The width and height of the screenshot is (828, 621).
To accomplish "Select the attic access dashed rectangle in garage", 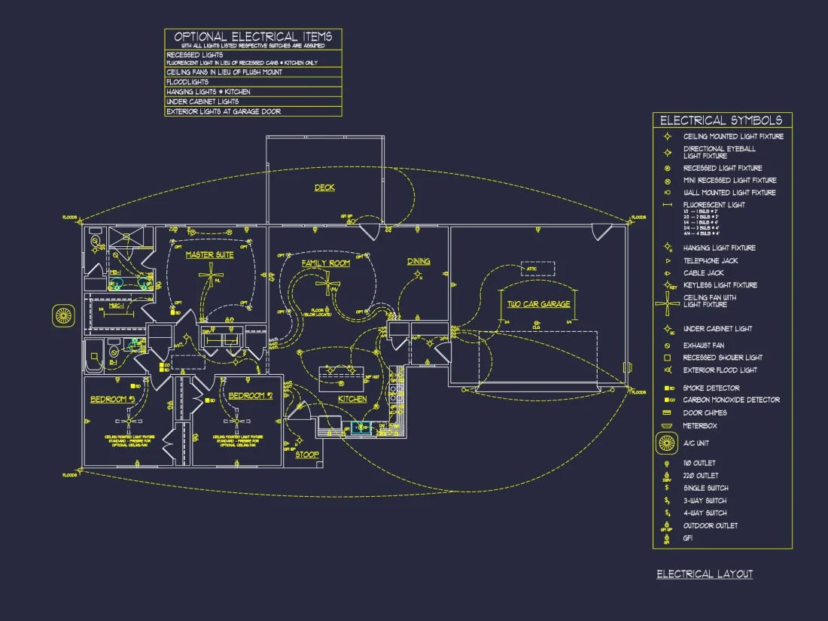I will click(537, 269).
